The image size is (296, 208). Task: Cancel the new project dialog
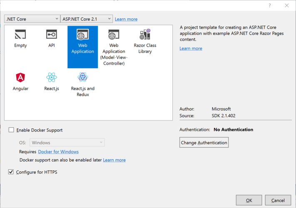278,200
